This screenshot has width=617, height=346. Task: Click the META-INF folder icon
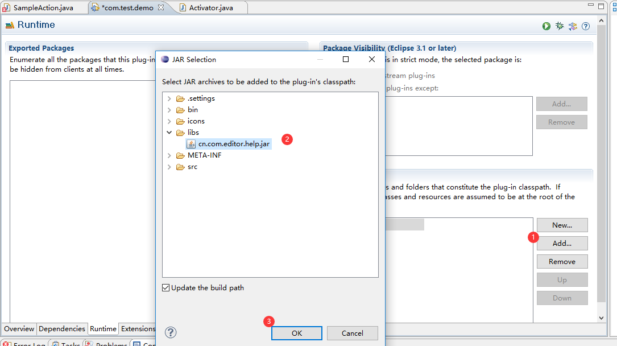(180, 155)
